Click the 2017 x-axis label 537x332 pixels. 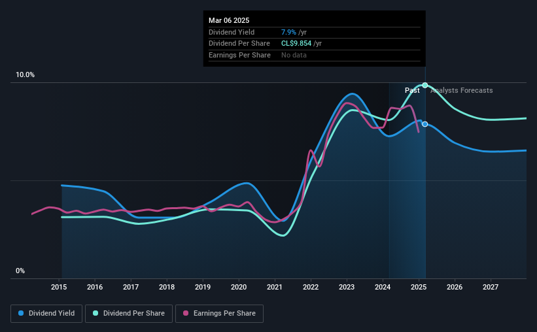click(131, 287)
